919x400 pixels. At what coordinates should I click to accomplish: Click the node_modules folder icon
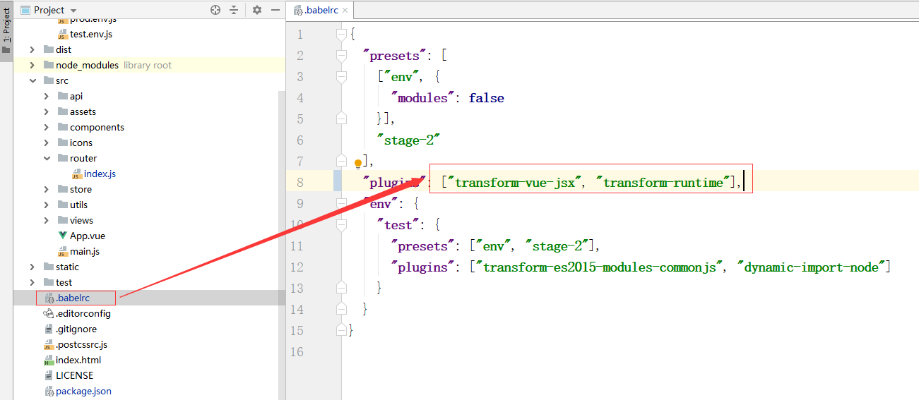[48, 65]
